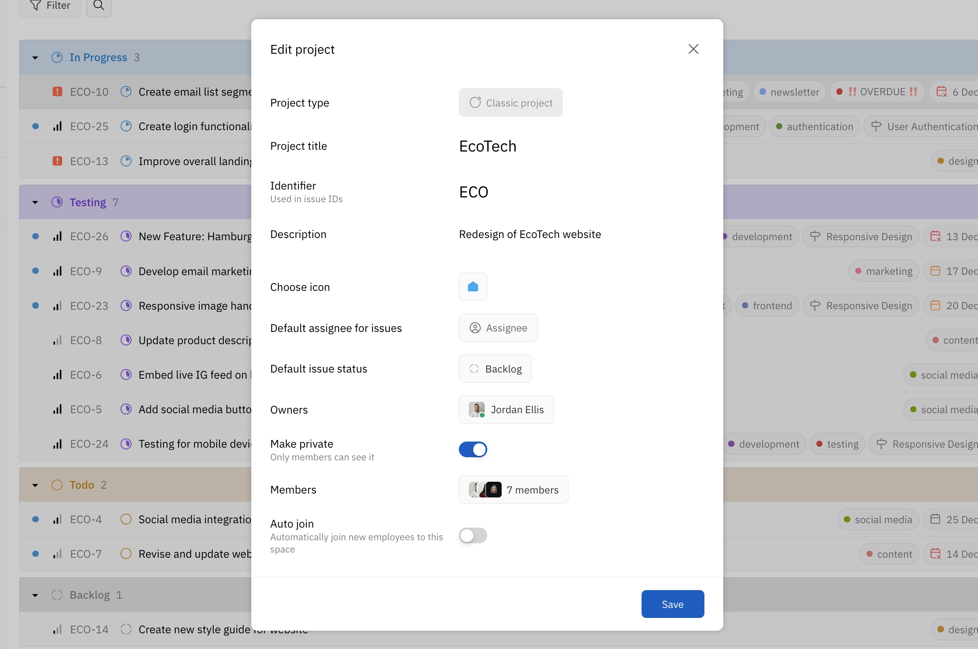Viewport: 978px width, 649px height.
Task: Collapse the Testing section
Action: coord(35,202)
